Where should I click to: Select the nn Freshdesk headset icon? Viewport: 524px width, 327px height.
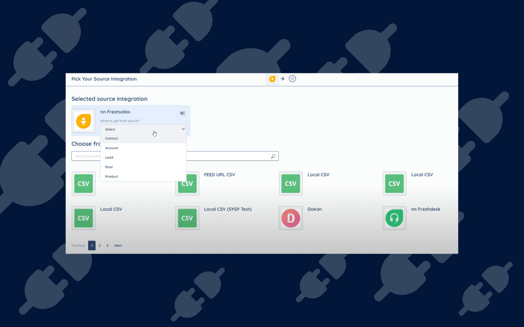pyautogui.click(x=394, y=218)
